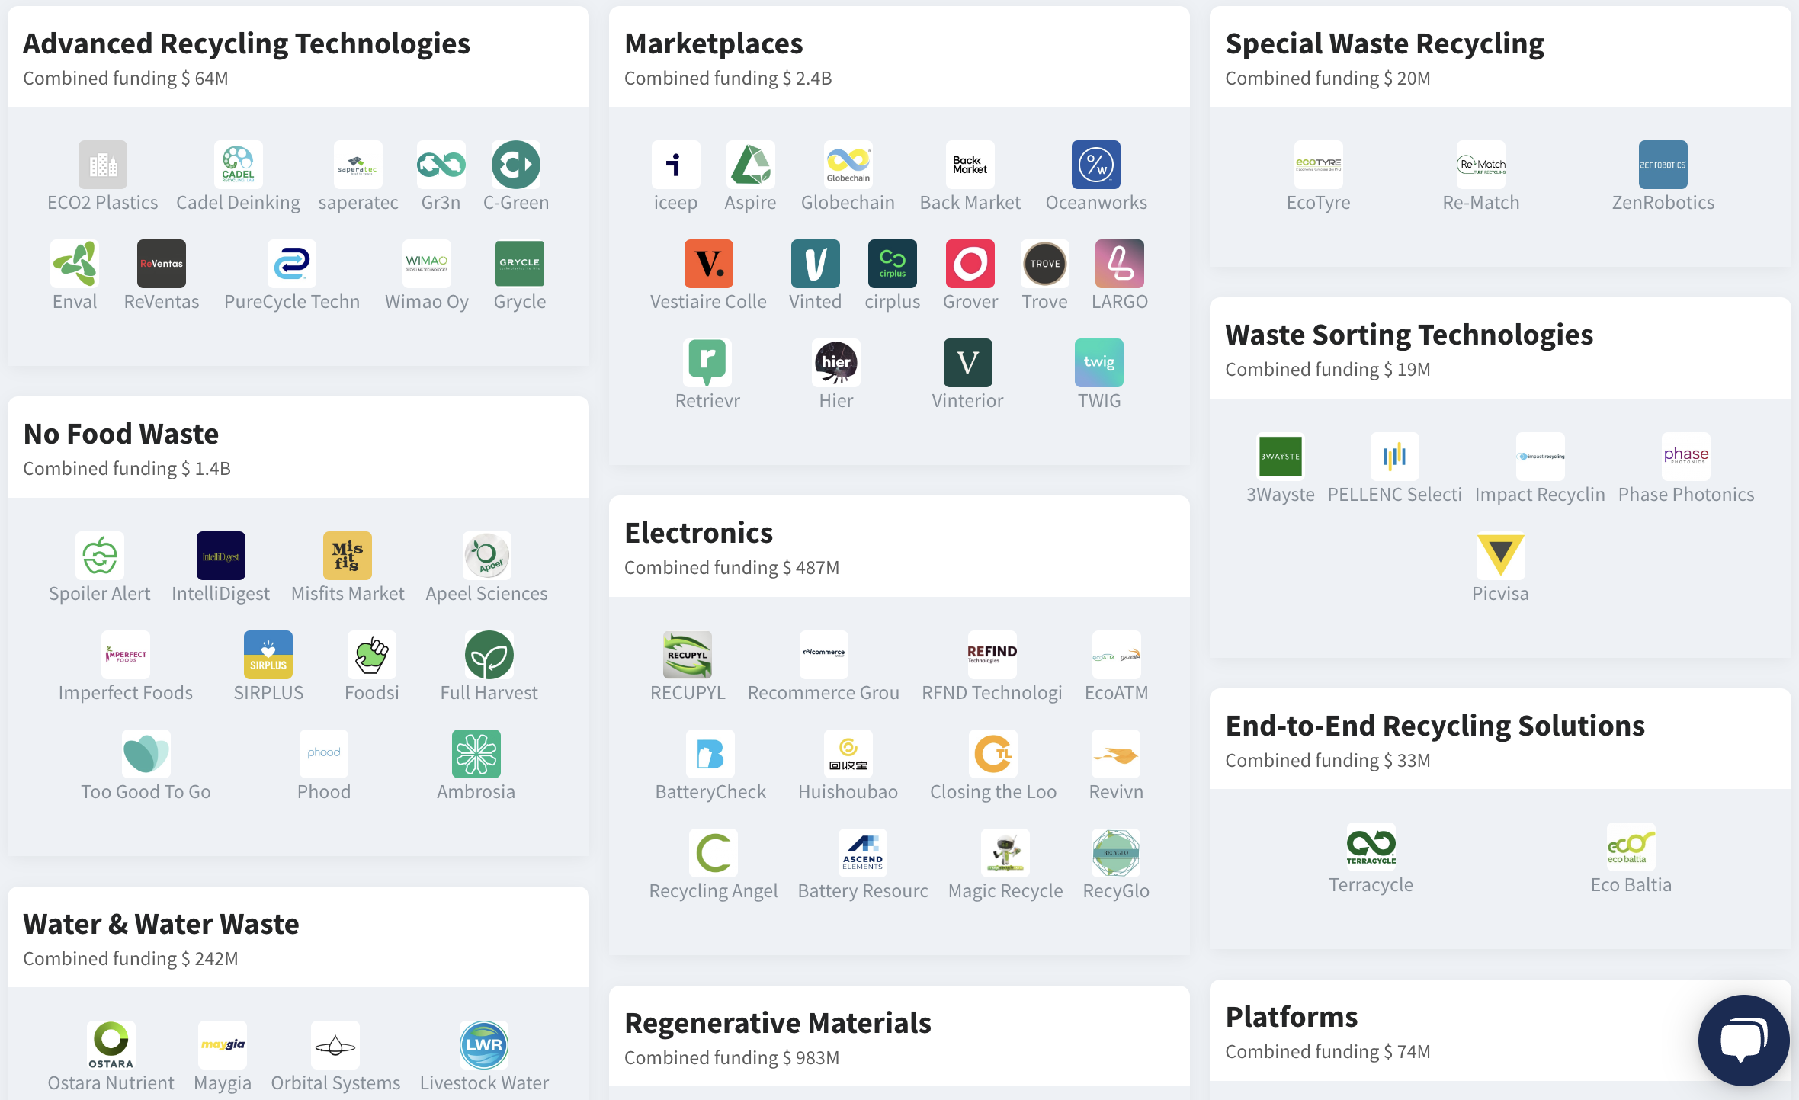Click the Picvisa yellow triangle logo
The image size is (1799, 1100).
pyautogui.click(x=1501, y=556)
